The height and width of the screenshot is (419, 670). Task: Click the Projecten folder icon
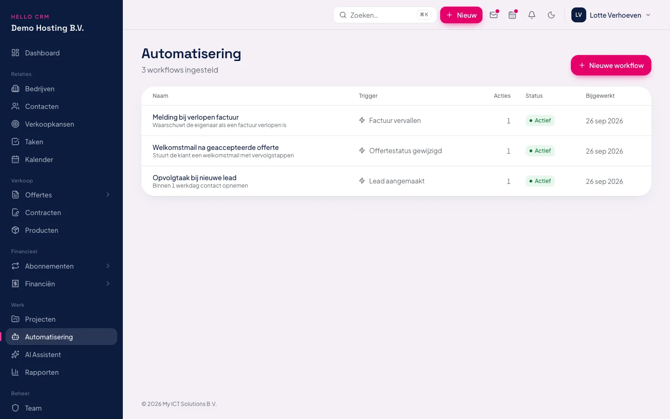point(15,319)
